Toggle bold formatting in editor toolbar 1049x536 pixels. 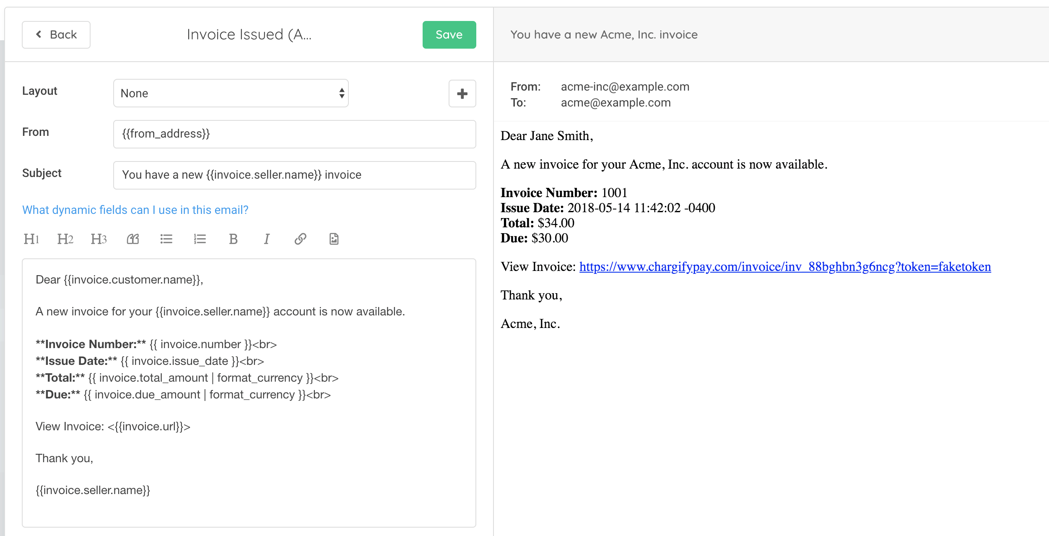tap(234, 239)
